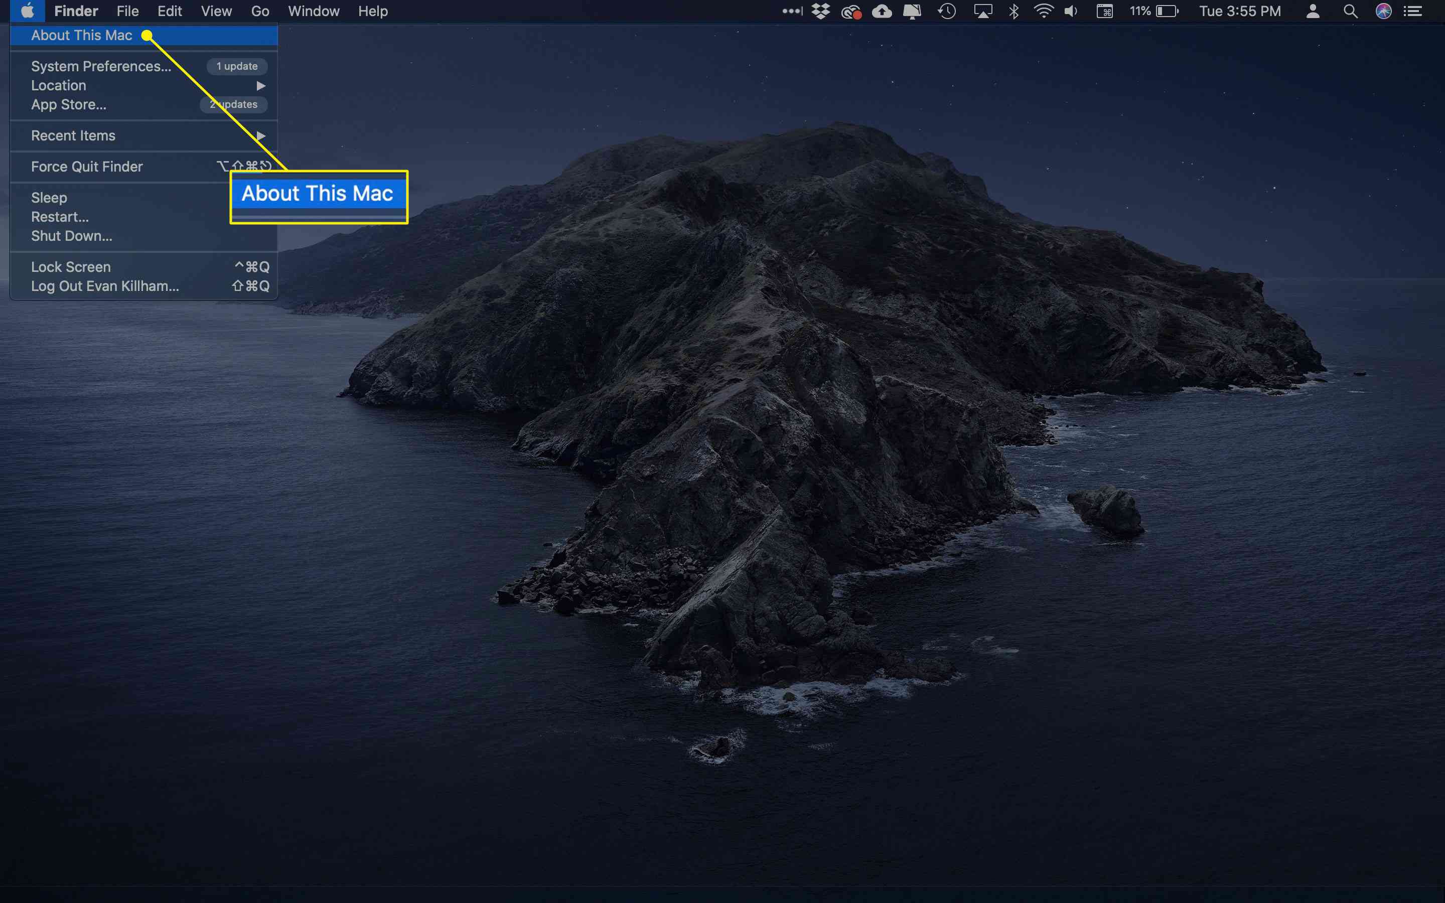This screenshot has height=903, width=1445.
Task: Select Force Quit Finder option
Action: click(86, 167)
